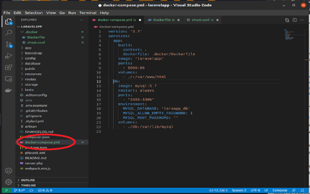Open the Docker view icon
310x194 pixels.
click(x=9, y=90)
